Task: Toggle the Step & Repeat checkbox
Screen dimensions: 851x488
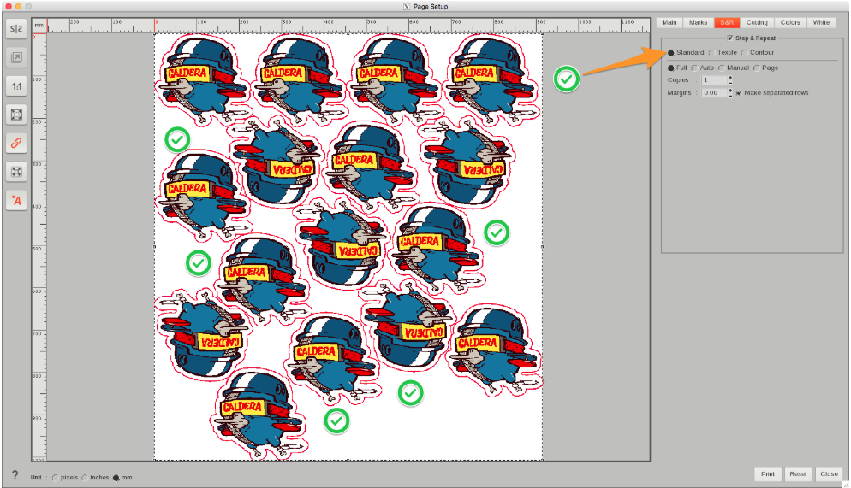Action: coord(729,38)
